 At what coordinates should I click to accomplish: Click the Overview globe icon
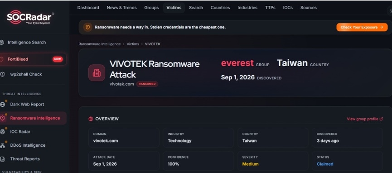[91, 119]
